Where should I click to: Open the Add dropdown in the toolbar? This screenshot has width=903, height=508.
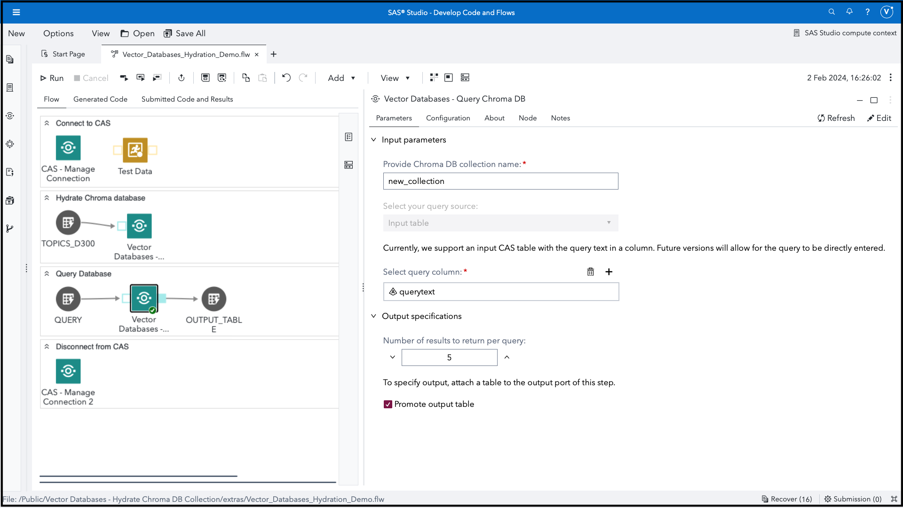pyautogui.click(x=341, y=78)
